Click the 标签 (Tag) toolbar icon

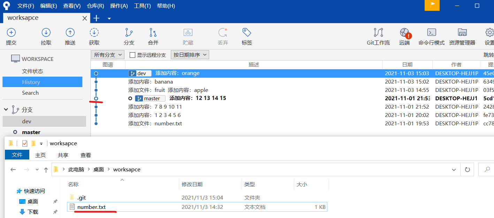click(x=247, y=33)
